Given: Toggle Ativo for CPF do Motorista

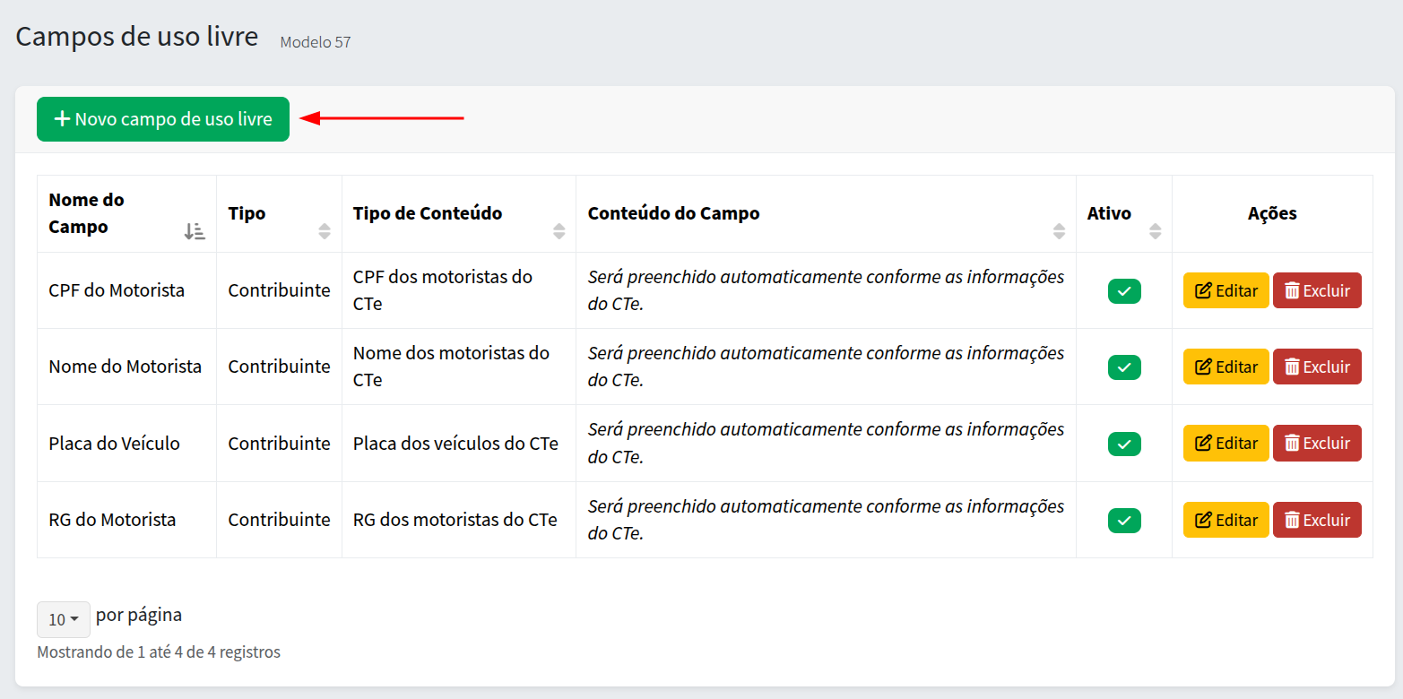Looking at the screenshot, I should (1124, 291).
